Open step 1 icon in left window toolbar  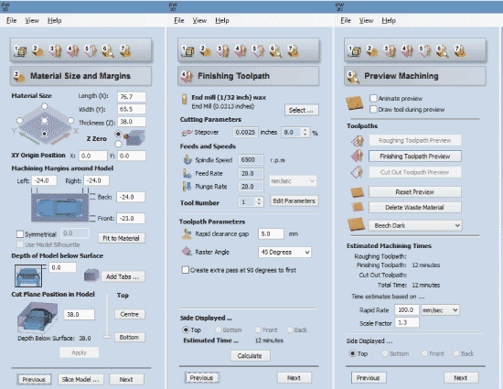[x=20, y=51]
